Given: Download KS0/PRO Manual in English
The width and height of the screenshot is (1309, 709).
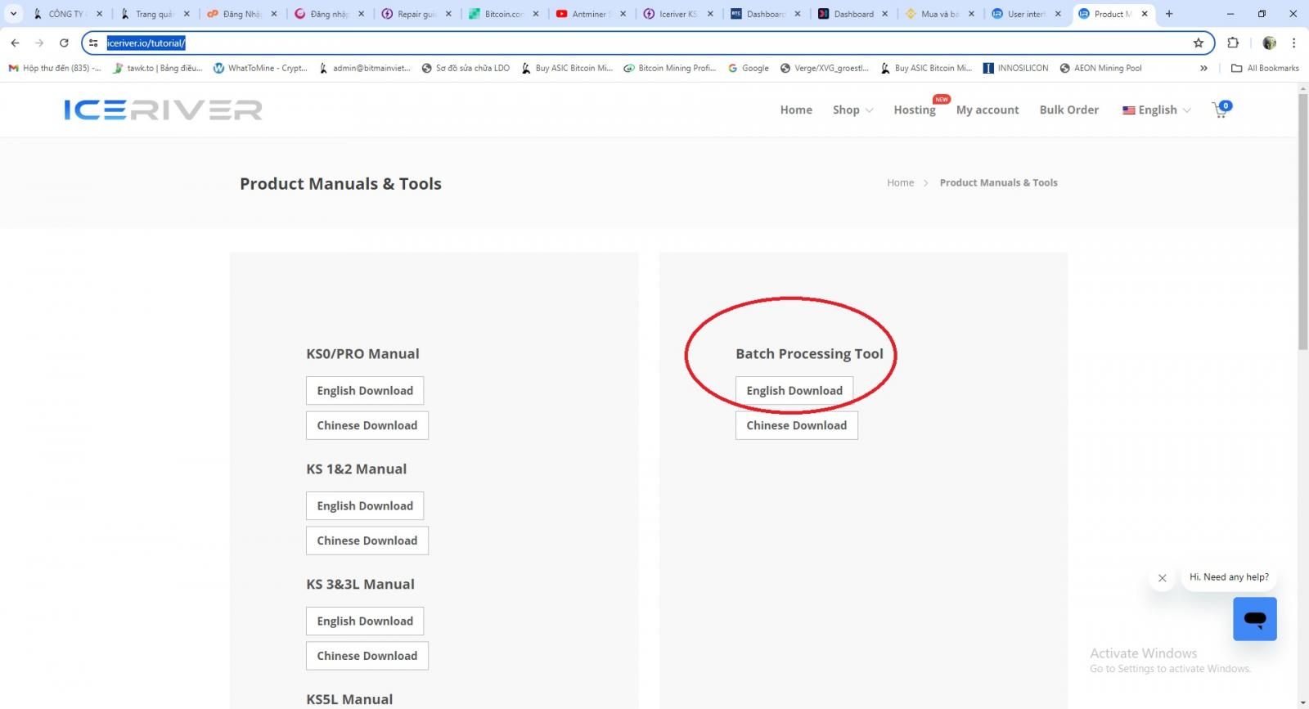Looking at the screenshot, I should 365,391.
